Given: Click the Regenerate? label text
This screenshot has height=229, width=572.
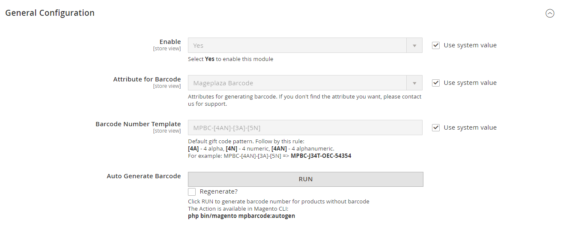Looking at the screenshot, I should (218, 191).
